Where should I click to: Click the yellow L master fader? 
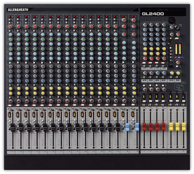[x=171, y=127]
